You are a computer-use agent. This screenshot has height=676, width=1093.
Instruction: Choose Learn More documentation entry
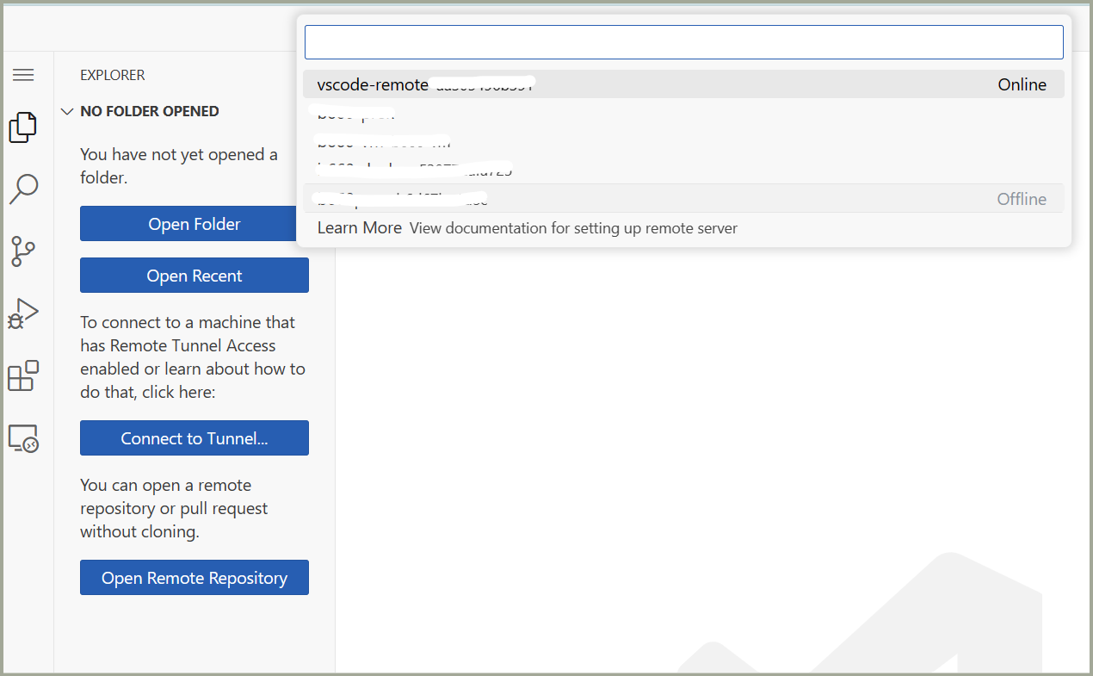coord(684,228)
